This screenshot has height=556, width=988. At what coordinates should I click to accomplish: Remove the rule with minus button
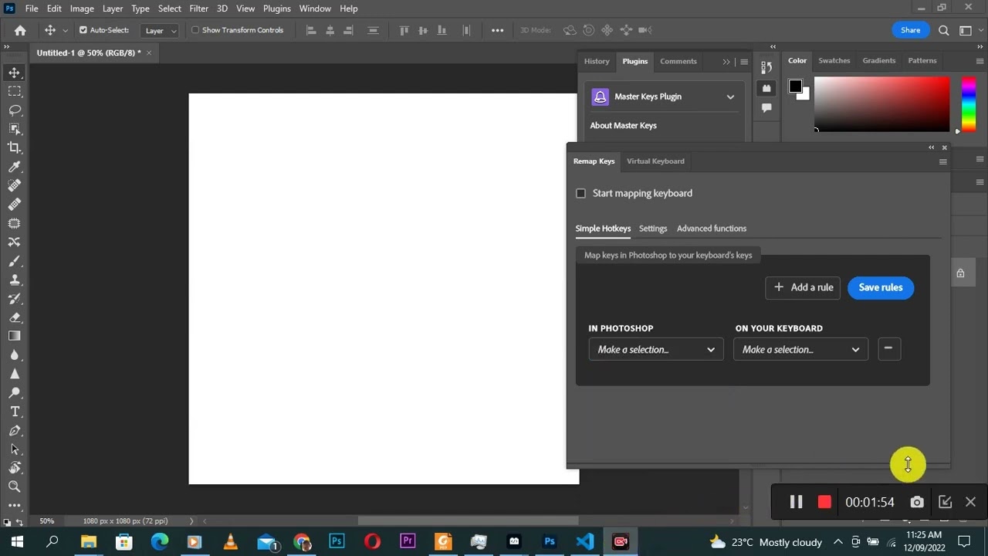[x=888, y=349]
